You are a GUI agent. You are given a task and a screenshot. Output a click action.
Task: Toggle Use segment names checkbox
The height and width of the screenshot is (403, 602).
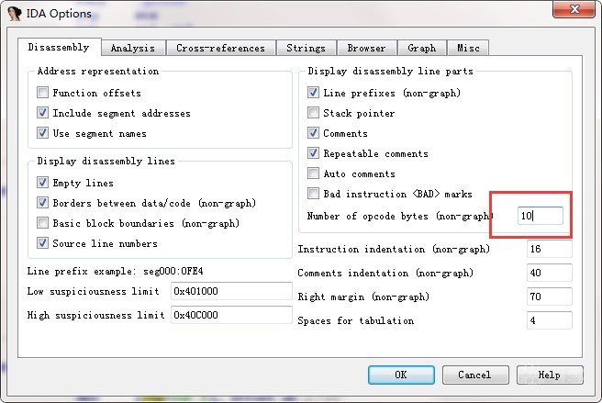(42, 133)
